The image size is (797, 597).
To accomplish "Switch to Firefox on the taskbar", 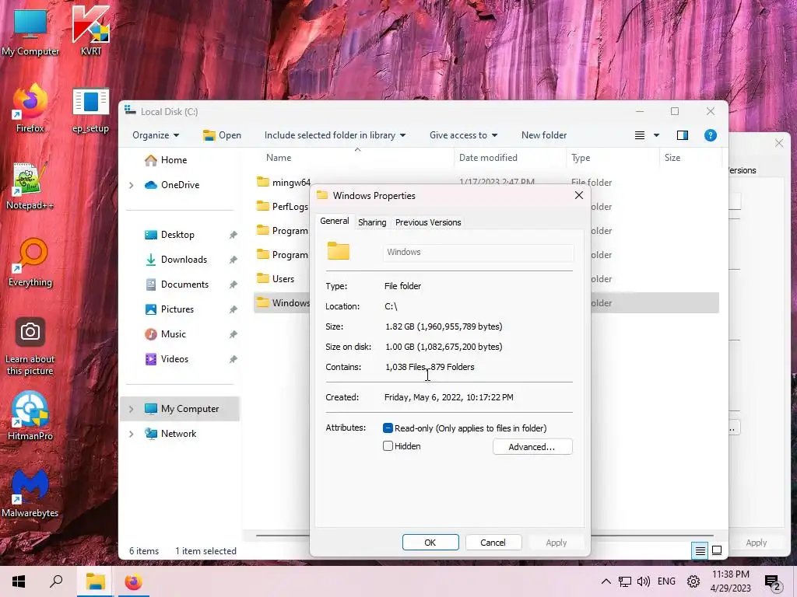I will (x=134, y=581).
